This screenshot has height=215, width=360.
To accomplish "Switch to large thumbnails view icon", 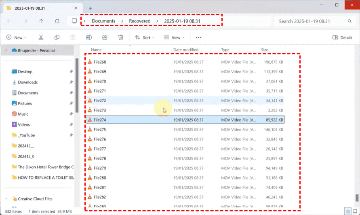I will (x=355, y=211).
